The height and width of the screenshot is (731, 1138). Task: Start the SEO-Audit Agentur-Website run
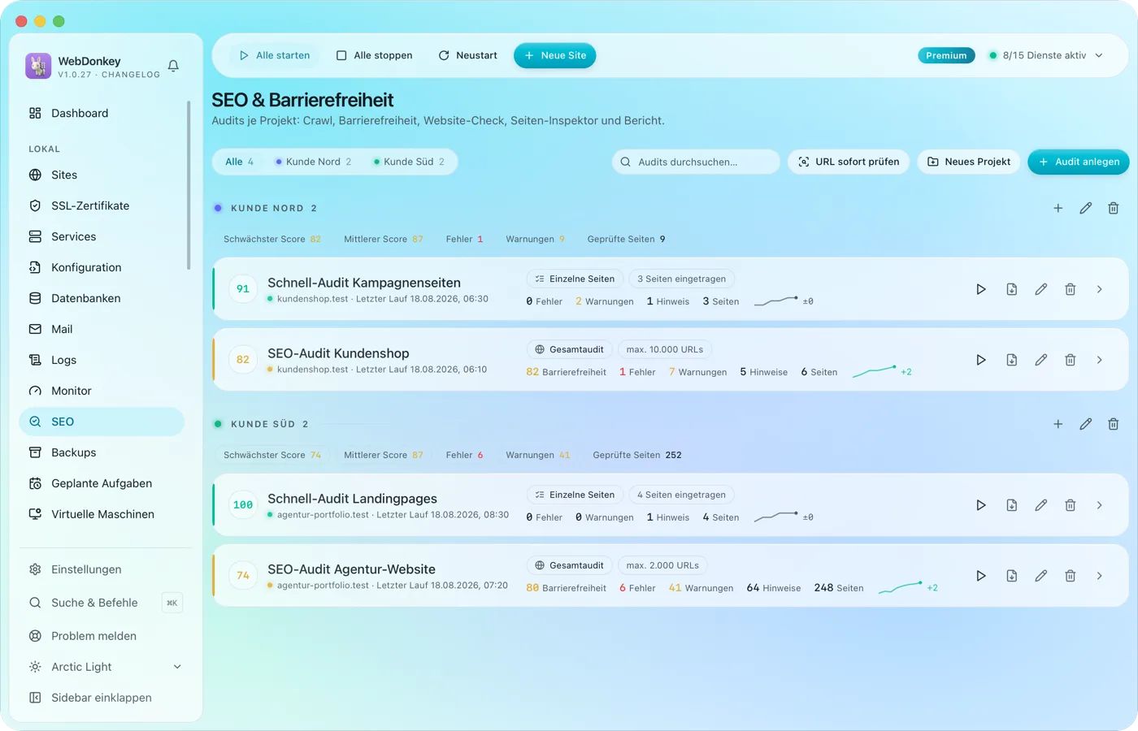point(981,576)
